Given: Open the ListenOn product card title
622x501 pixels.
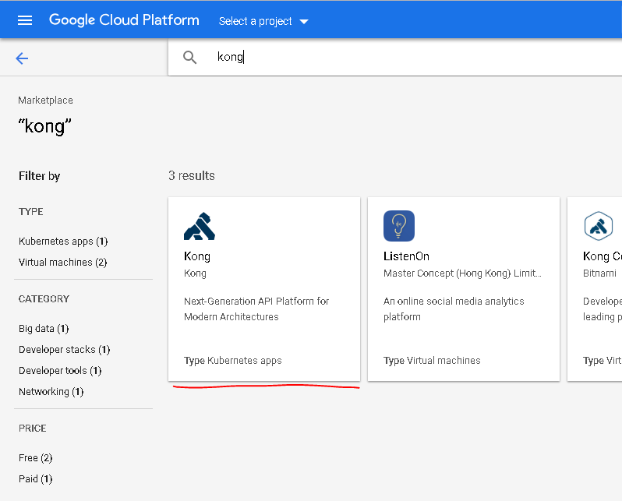Looking at the screenshot, I should (406, 256).
